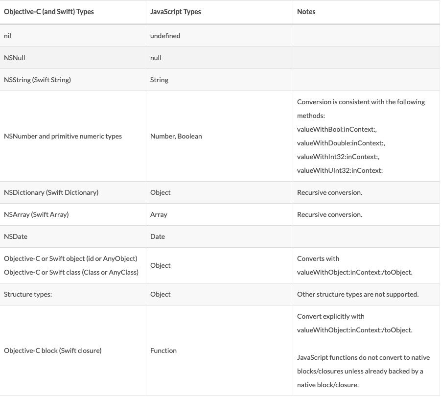Click the 'NSString (Swift String)' cell
The width and height of the screenshot is (441, 397).
(x=37, y=80)
